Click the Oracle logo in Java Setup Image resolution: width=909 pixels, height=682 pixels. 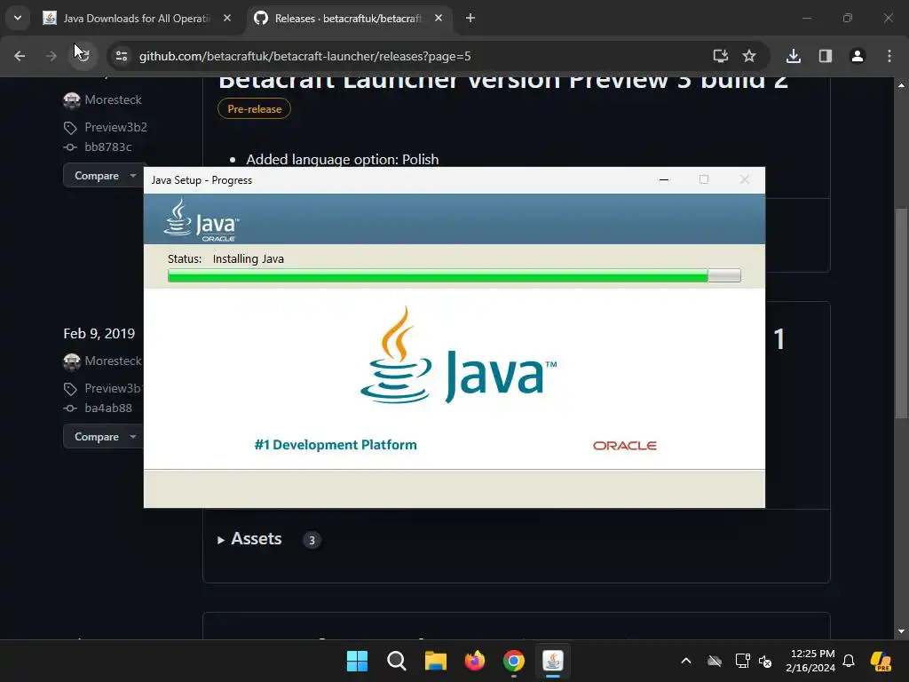(x=624, y=446)
